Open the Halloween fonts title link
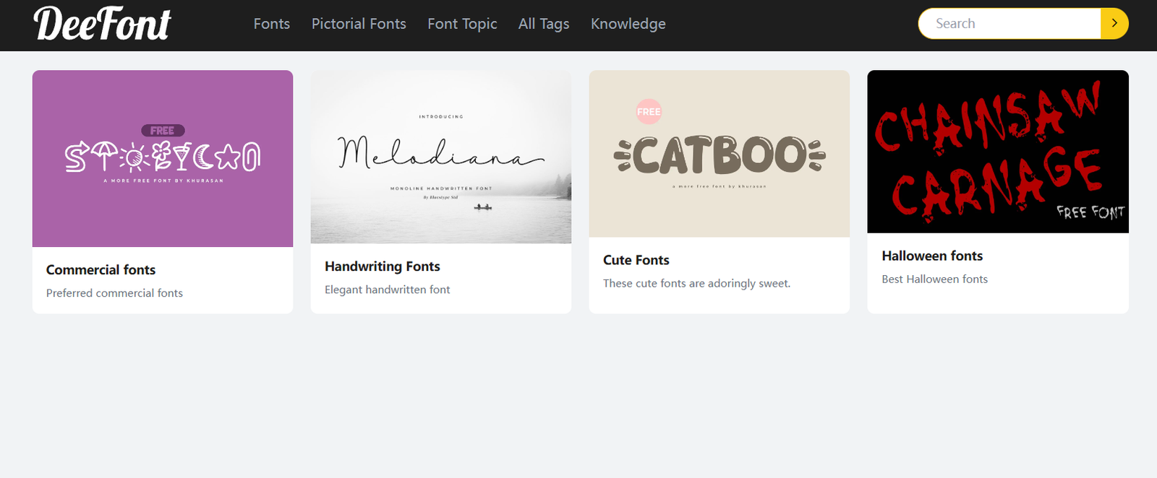The width and height of the screenshot is (1157, 478). [x=932, y=256]
